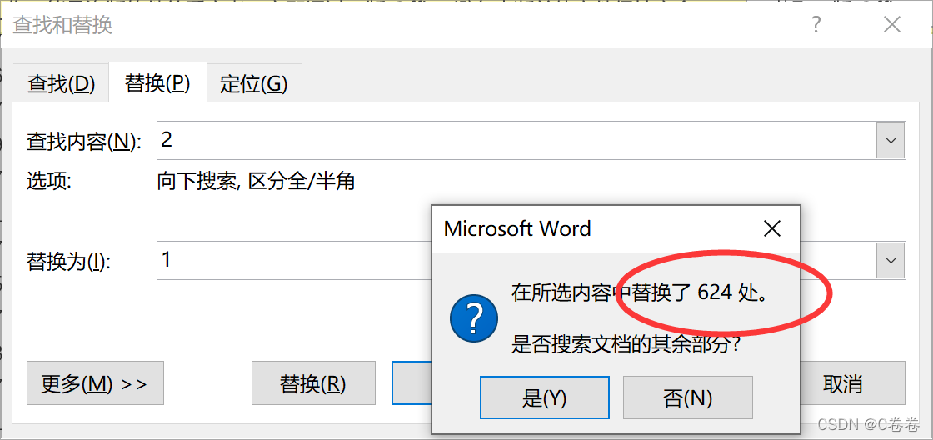
Task: Click the 是否搜索文档的其余部分? text
Action: tap(626, 343)
